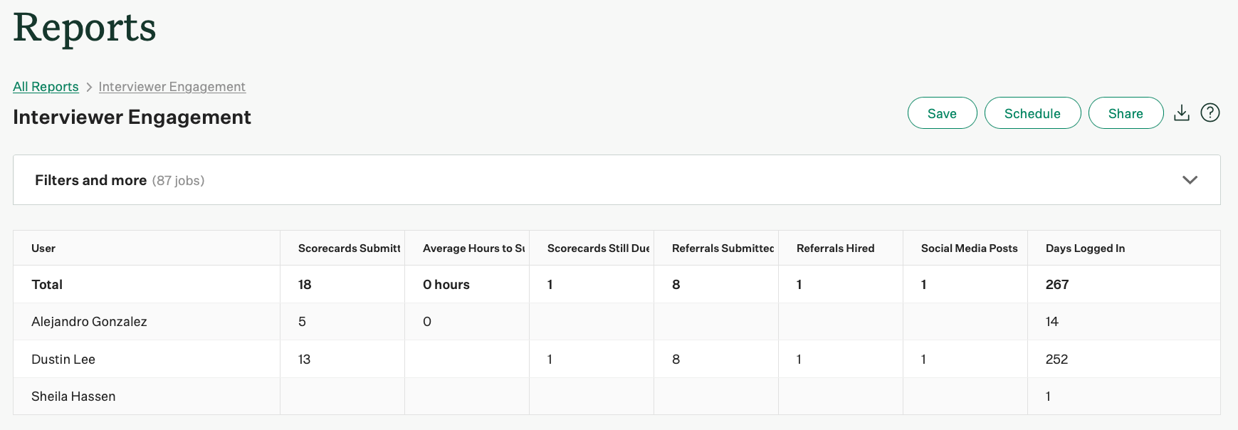Click Sheila Hassen days logged 1

[1048, 397]
